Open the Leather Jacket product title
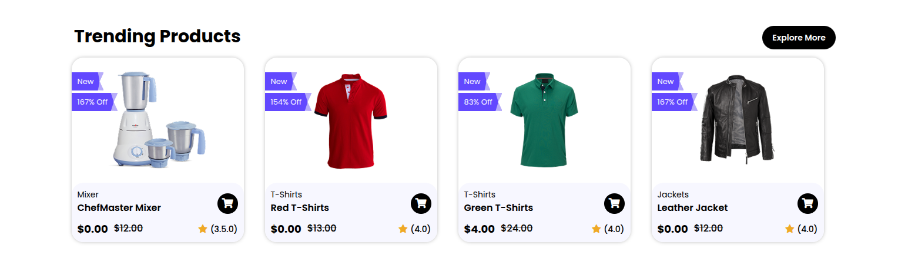 pyautogui.click(x=692, y=207)
